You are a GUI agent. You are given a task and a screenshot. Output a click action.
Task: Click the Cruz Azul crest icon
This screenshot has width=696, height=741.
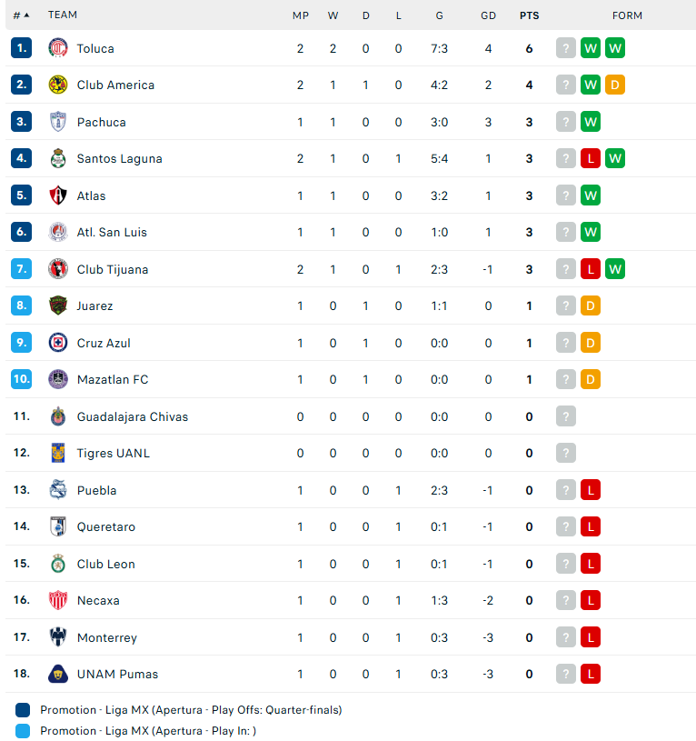[58, 343]
